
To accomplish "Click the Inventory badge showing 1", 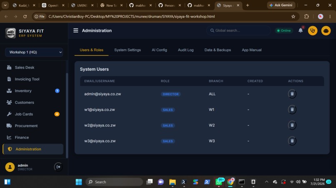I will pyautogui.click(x=57, y=91).
